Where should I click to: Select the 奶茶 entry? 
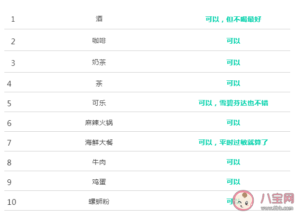[x=99, y=63]
